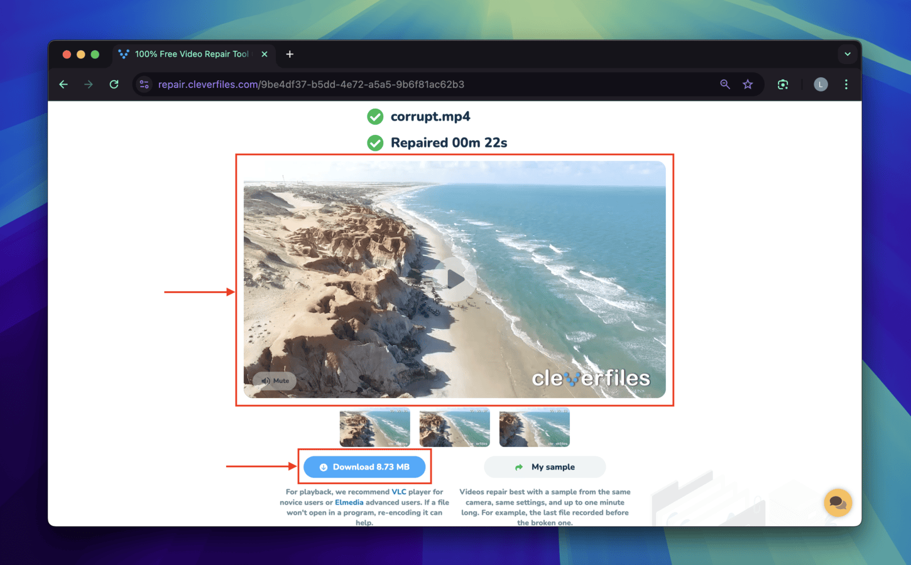Open the Chrome three-dot menu

coord(846,84)
